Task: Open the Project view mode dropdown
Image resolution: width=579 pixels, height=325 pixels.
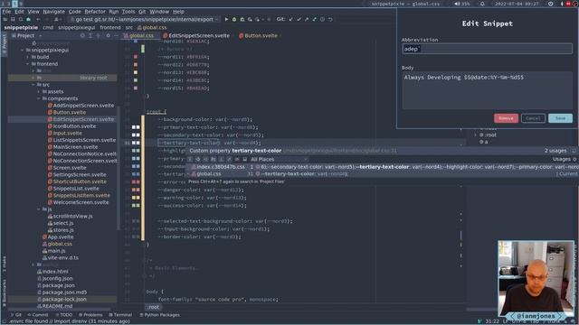Action: coord(26,36)
